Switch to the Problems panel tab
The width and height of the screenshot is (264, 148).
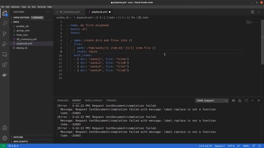[63, 100]
